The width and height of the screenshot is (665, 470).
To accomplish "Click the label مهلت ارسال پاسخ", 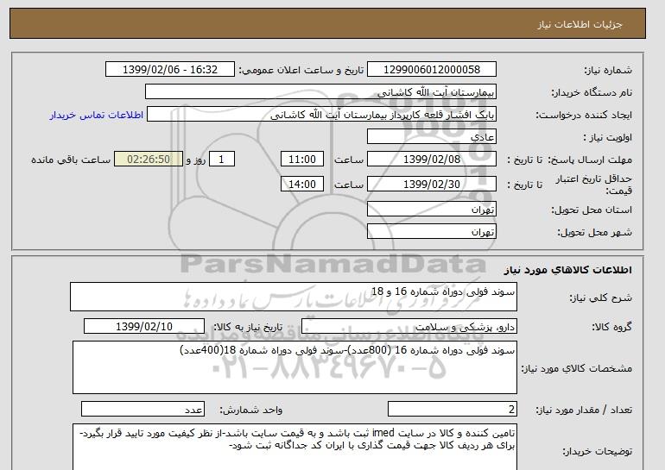I will tap(590, 160).
